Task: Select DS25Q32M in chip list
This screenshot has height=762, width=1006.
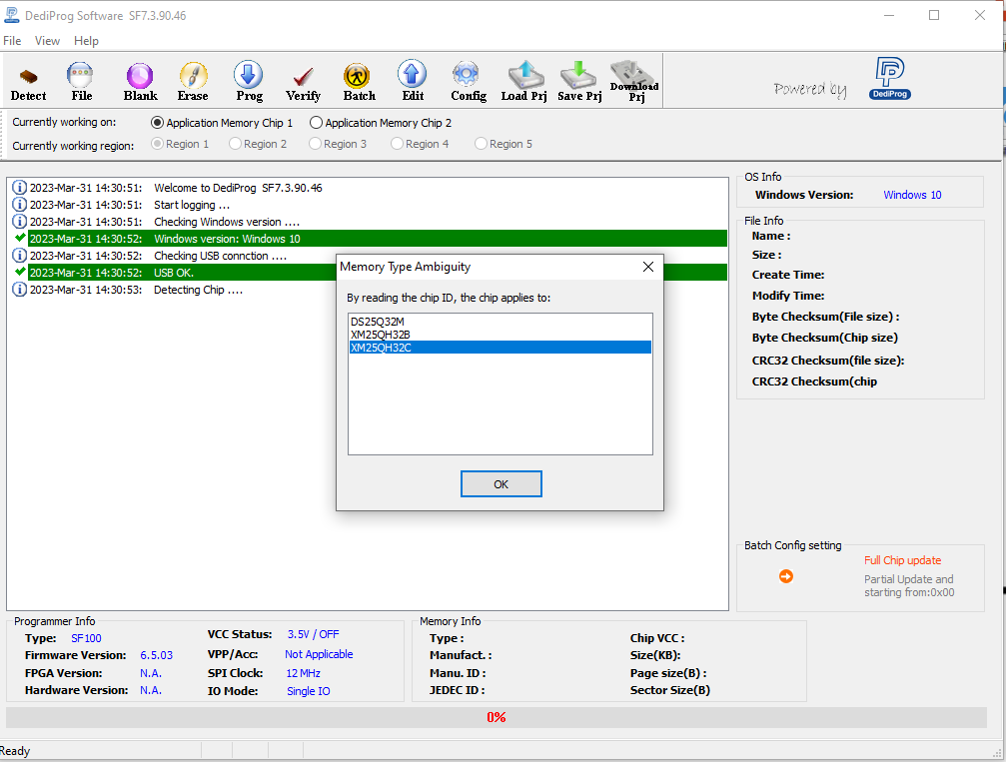Action: (x=500, y=322)
